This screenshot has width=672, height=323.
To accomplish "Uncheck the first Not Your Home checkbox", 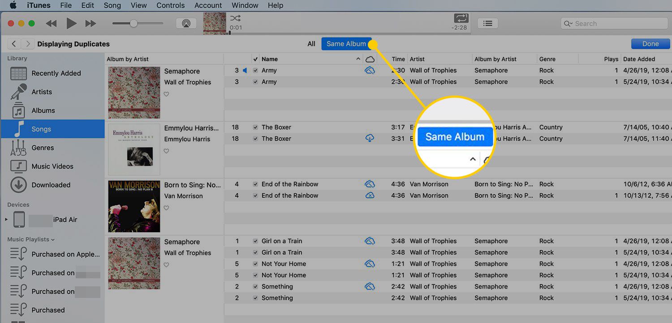I will 255,264.
